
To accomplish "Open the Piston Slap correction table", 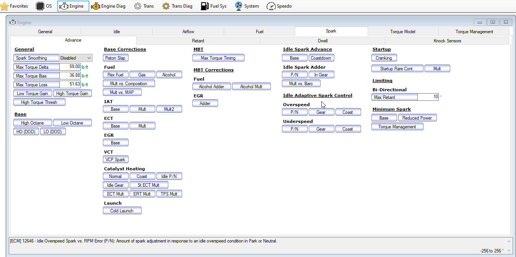I will click(116, 58).
